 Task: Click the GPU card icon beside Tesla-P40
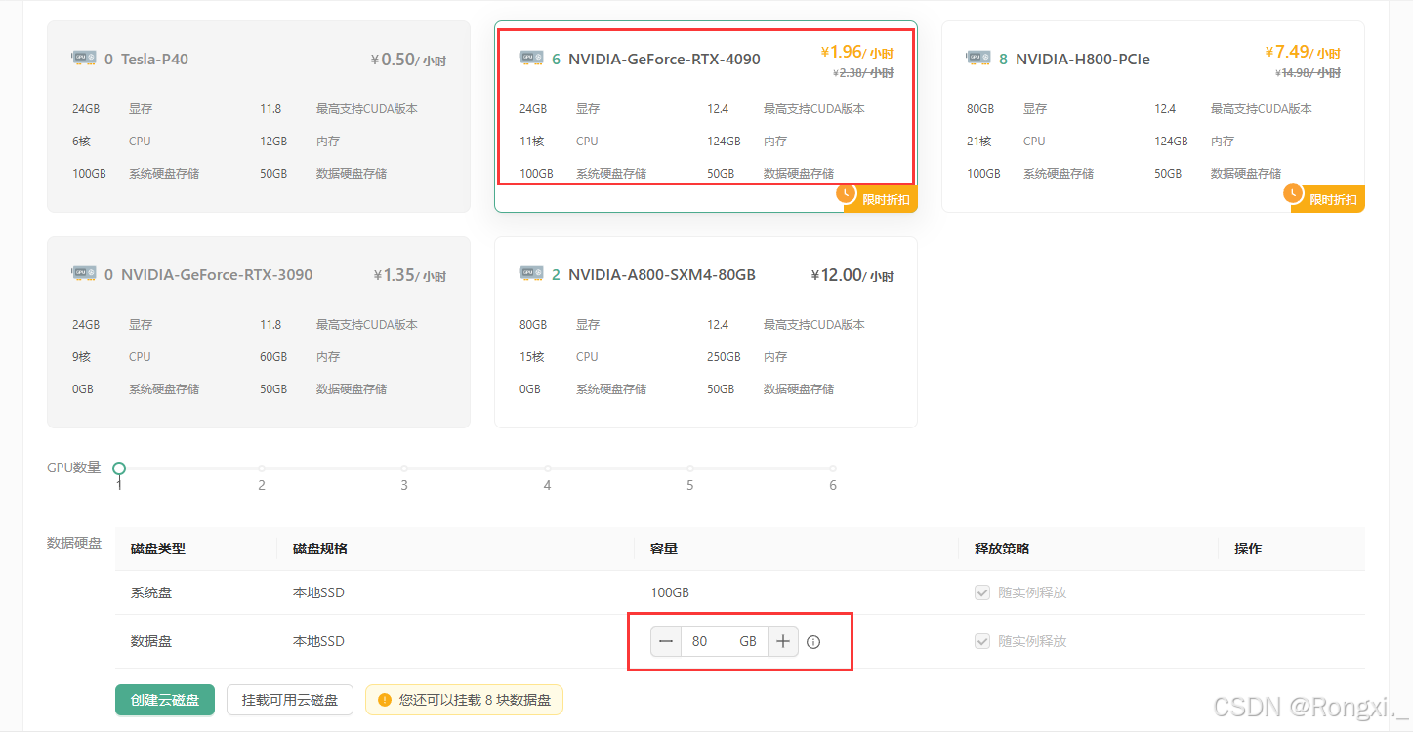(84, 58)
